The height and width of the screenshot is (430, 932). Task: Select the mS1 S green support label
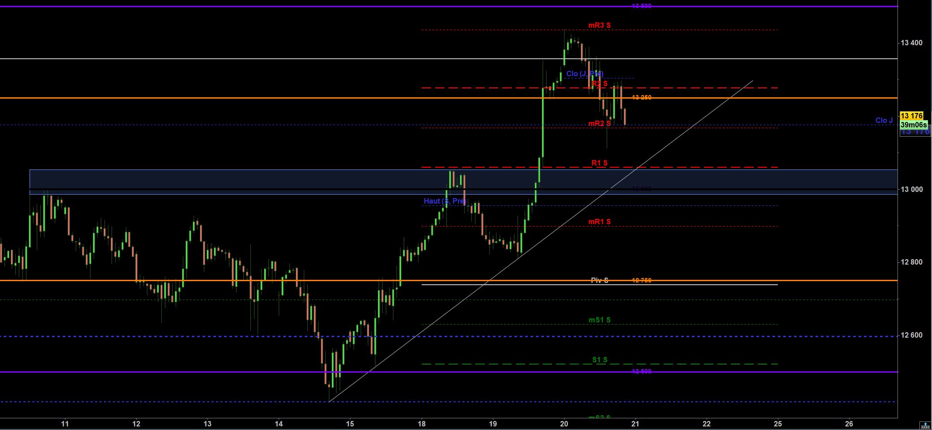tap(600, 320)
